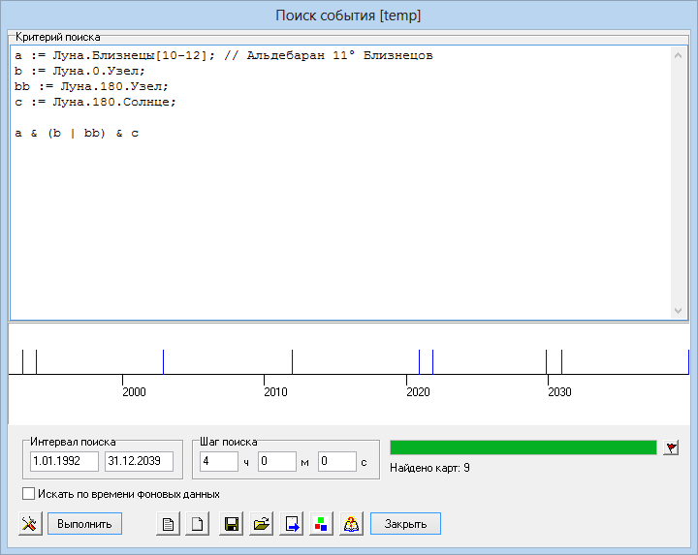
Task: Click the colored squares icon
Action: pos(322,524)
